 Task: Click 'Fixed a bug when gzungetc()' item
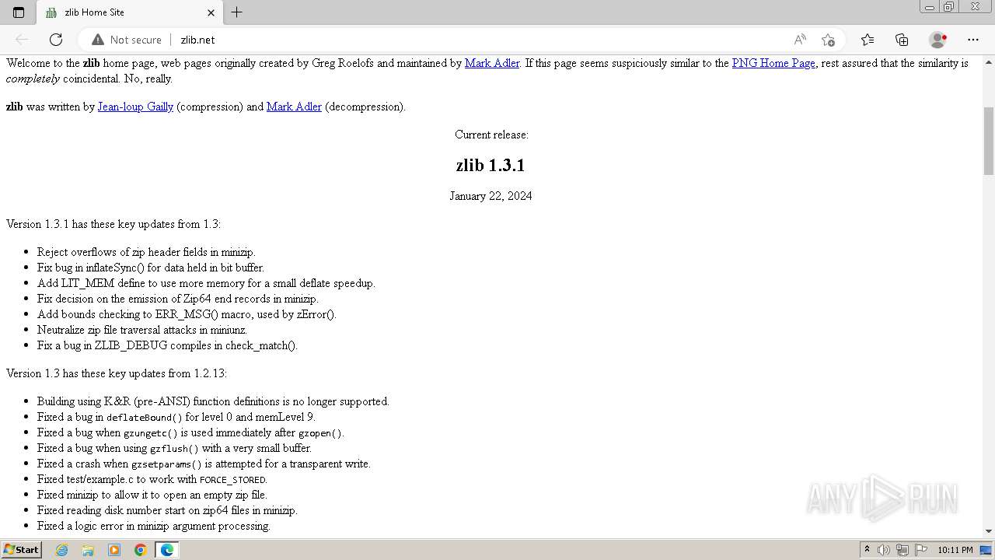[x=190, y=432]
